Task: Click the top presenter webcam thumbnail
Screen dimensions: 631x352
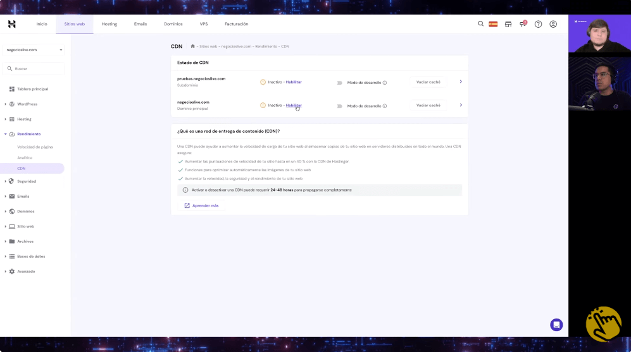Action: click(599, 33)
